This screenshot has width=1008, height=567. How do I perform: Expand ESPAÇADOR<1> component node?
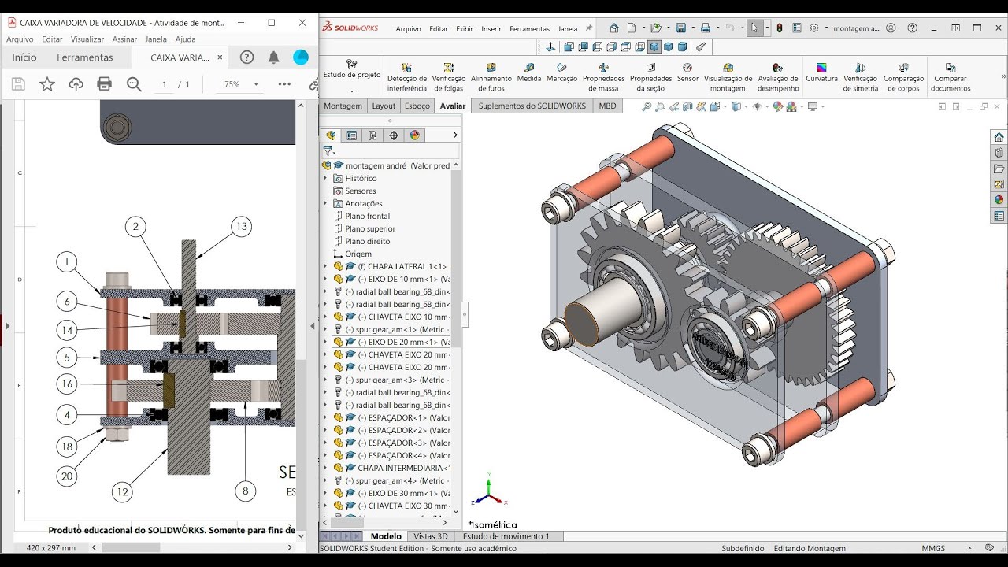pyautogui.click(x=325, y=417)
